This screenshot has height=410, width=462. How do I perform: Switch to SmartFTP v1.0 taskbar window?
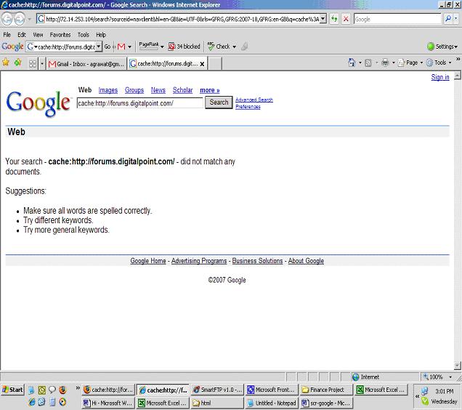pyautogui.click(x=217, y=390)
